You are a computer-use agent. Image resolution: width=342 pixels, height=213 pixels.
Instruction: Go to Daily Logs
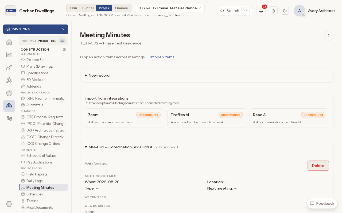[44, 181]
